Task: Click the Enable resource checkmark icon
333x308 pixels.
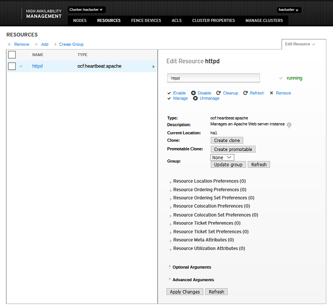Action: [x=169, y=93]
